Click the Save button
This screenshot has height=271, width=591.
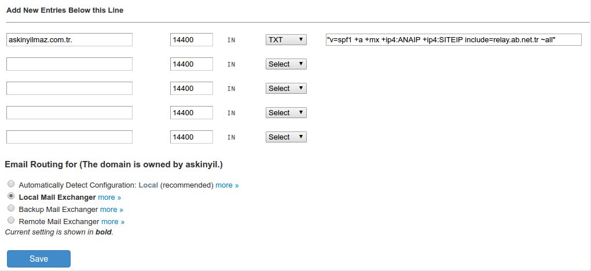click(x=39, y=259)
